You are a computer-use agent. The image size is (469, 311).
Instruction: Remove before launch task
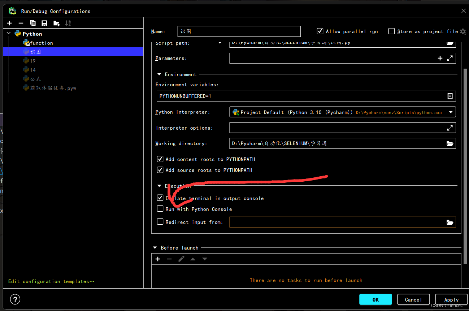169,259
